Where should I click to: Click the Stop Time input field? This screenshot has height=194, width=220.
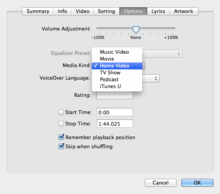pos(115,123)
